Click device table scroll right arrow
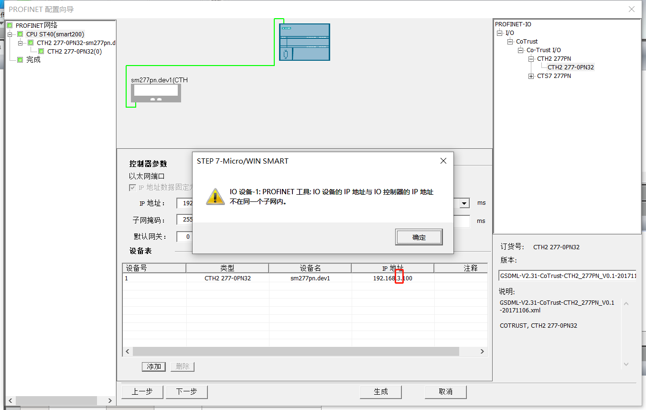Image resolution: width=646 pixels, height=410 pixels. tap(483, 352)
